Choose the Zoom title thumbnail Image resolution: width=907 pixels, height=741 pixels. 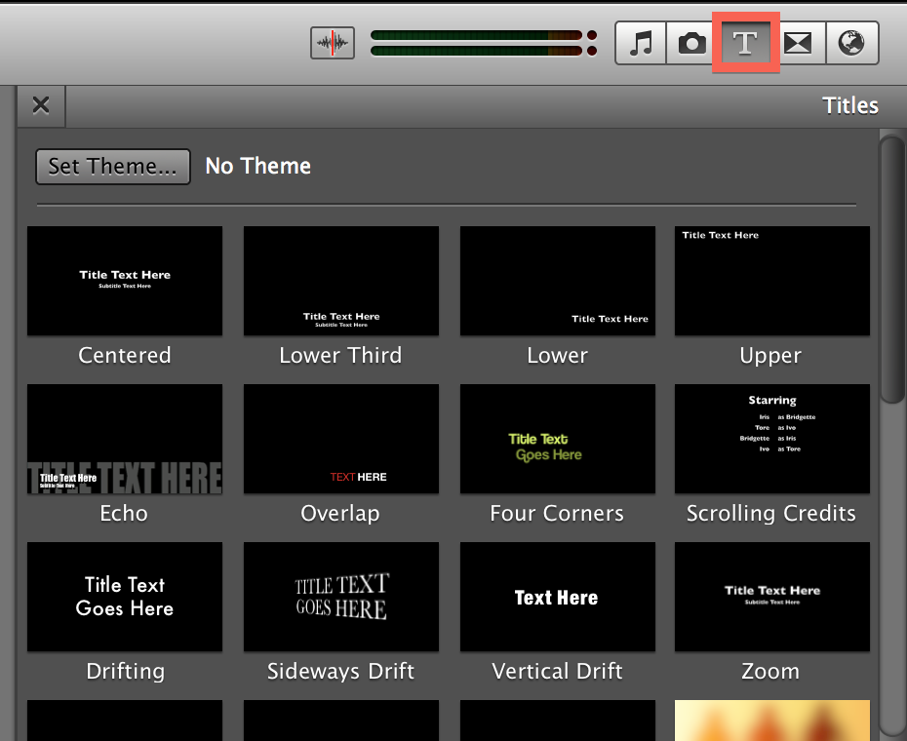(772, 597)
